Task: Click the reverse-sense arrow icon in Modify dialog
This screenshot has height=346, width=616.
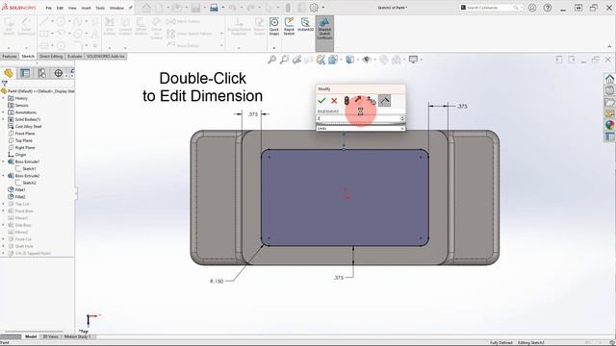Action: (x=358, y=100)
